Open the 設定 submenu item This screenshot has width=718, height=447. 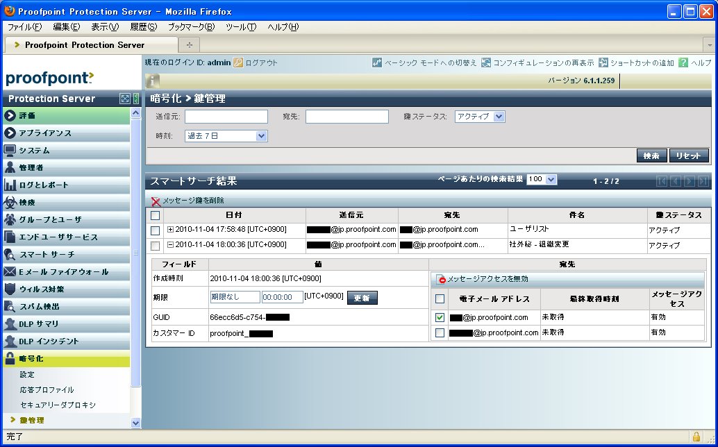pyautogui.click(x=27, y=375)
